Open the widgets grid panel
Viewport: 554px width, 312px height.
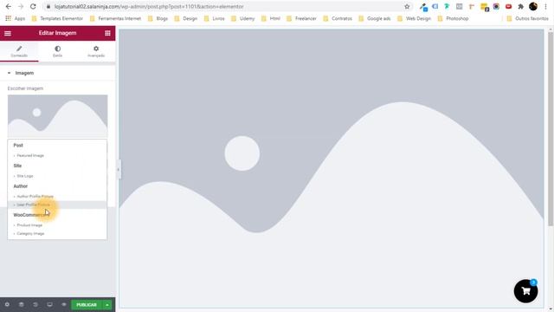(107, 33)
